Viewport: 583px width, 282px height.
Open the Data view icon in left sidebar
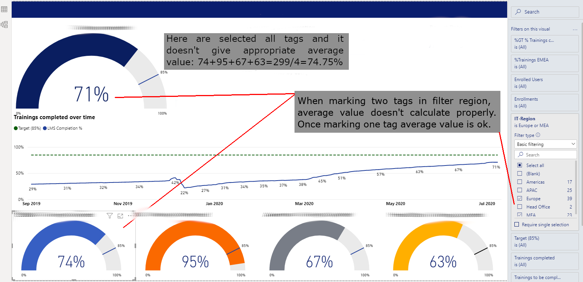point(5,9)
